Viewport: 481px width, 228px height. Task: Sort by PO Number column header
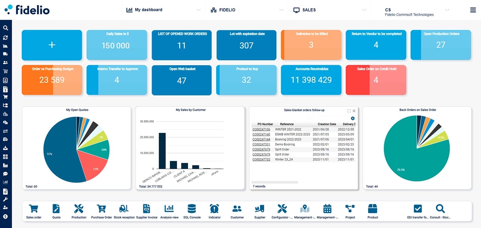[x=265, y=124]
